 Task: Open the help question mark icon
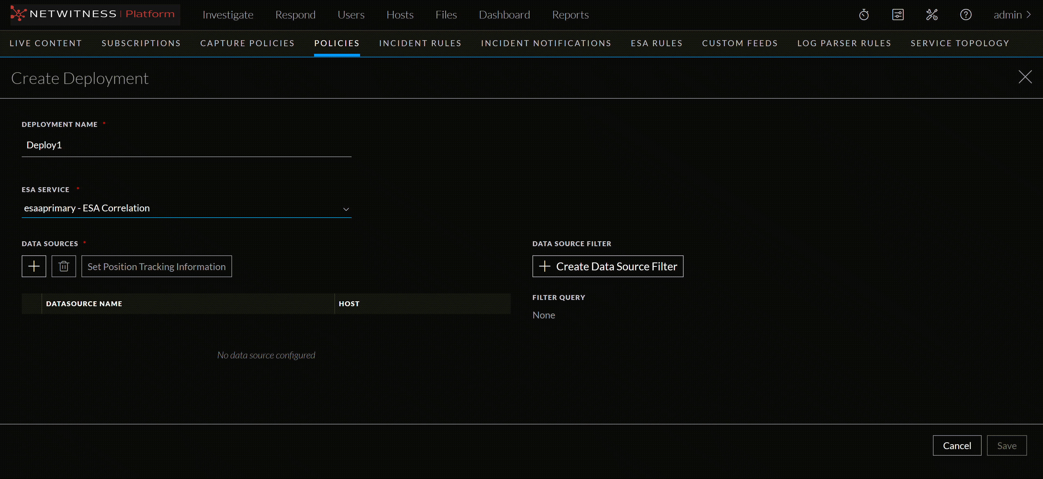pos(966,15)
